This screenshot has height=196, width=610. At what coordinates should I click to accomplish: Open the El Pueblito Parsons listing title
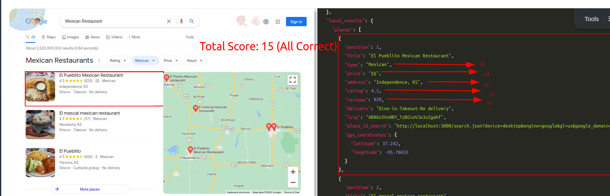[70, 151]
